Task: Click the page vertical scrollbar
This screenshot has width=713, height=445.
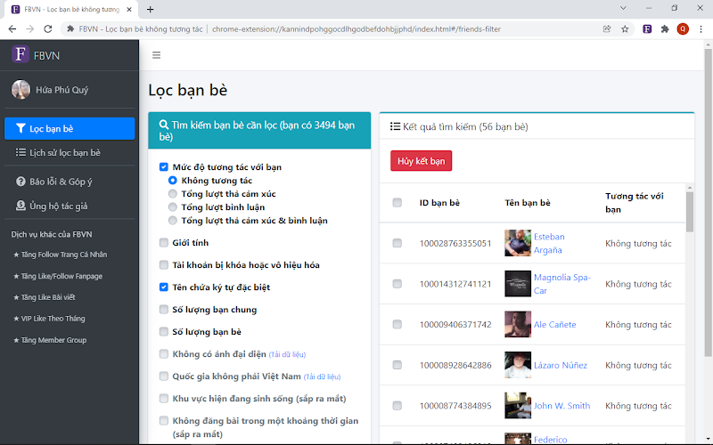Action: coord(708,202)
